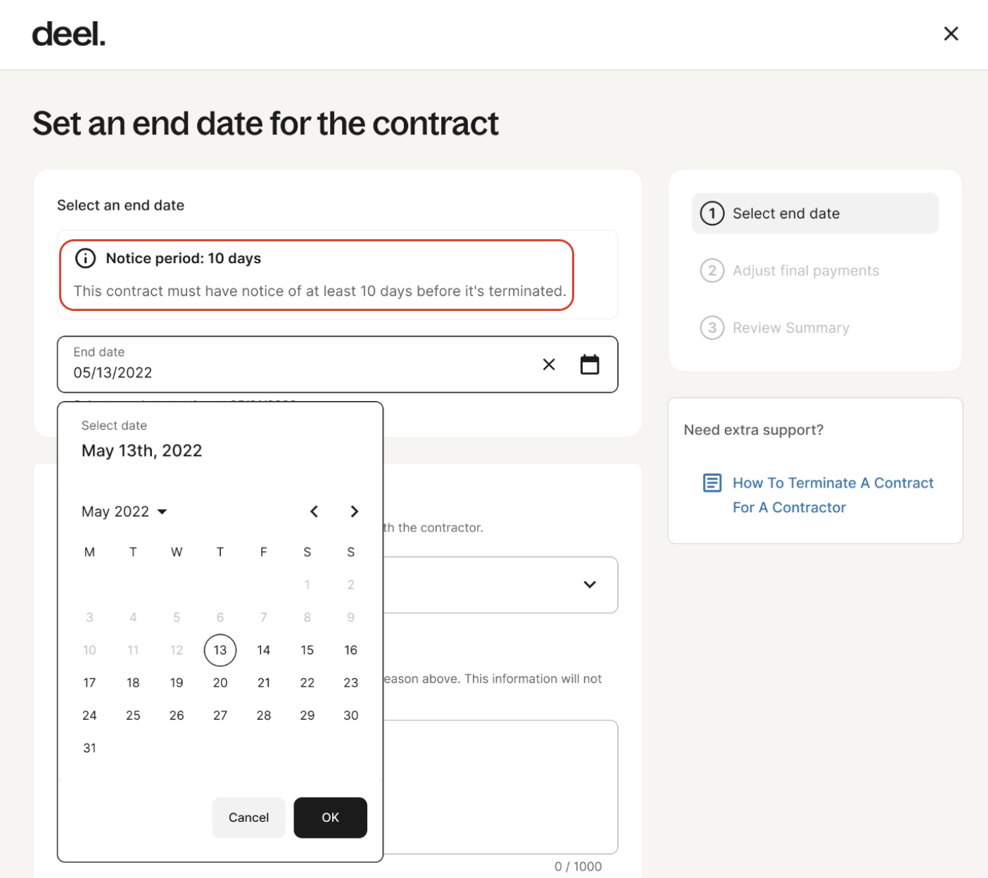Cancel the date selection
Screen dimensions: 988x878
(248, 817)
